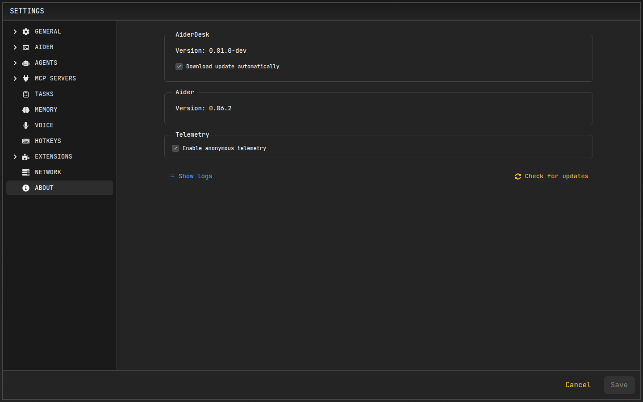Select the Voice settings label
643x402 pixels.
coord(44,126)
